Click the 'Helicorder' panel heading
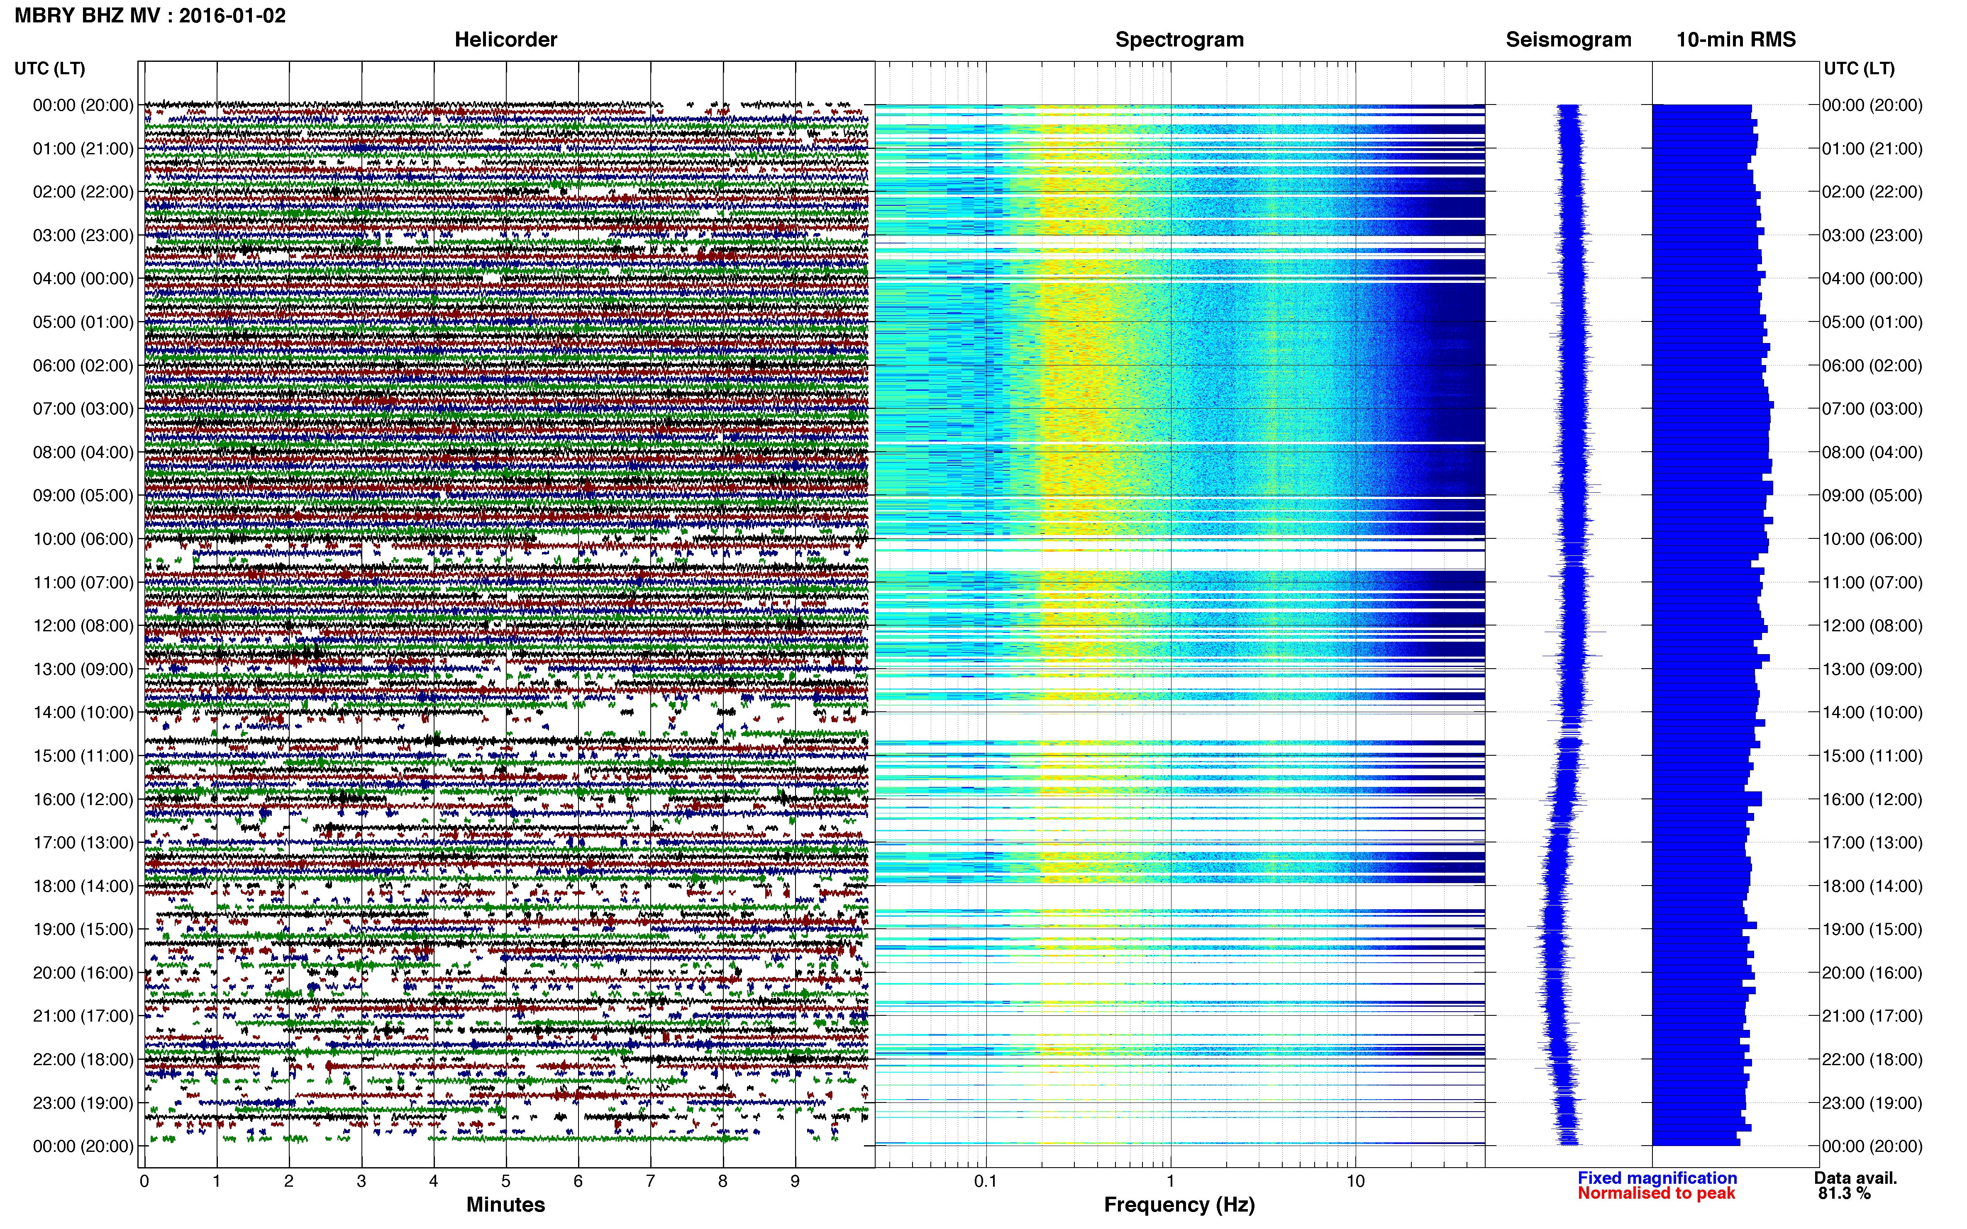The height and width of the screenshot is (1229, 1967). tap(506, 40)
